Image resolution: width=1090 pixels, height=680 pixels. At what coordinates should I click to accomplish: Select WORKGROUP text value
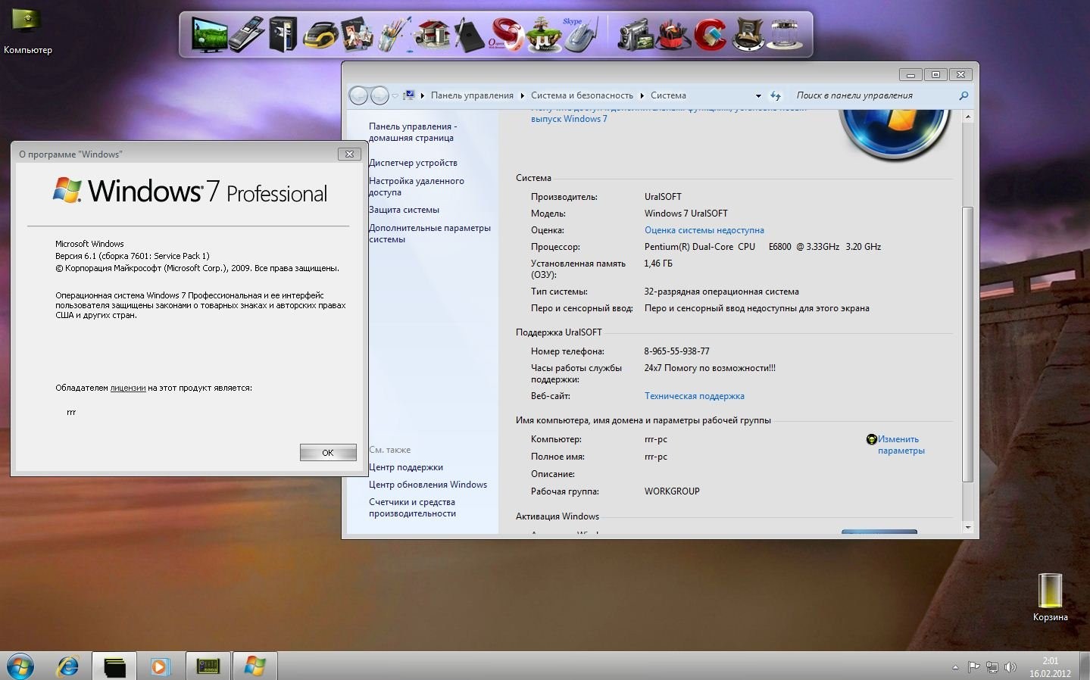click(672, 491)
